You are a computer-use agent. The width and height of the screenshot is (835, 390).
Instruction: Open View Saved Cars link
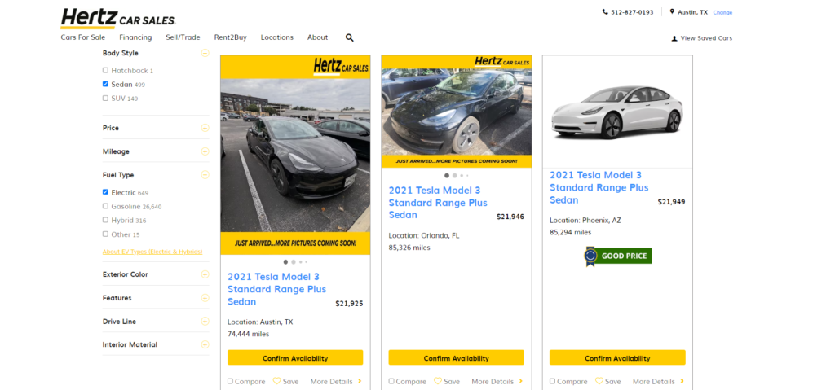[x=706, y=38]
